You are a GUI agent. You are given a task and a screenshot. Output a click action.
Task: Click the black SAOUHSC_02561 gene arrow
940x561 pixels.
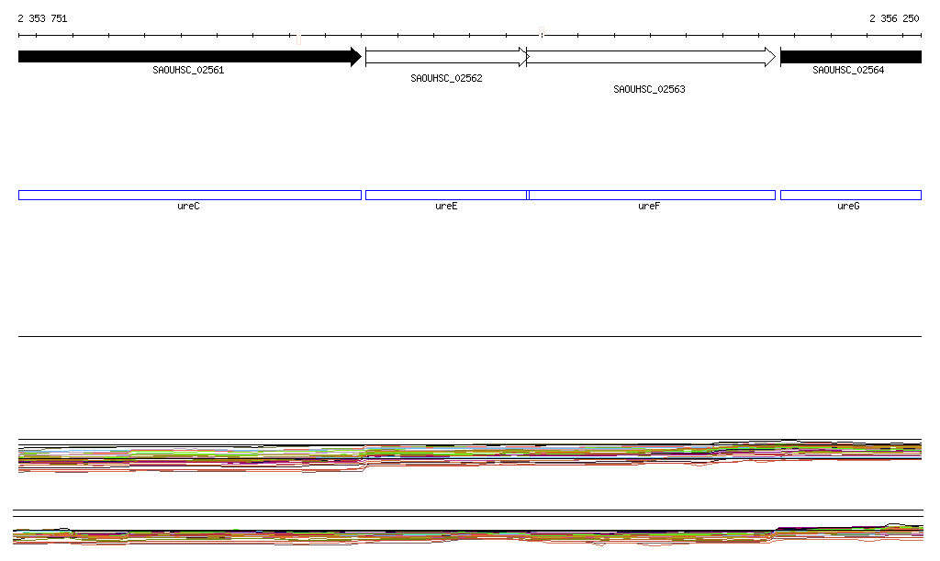click(x=188, y=57)
